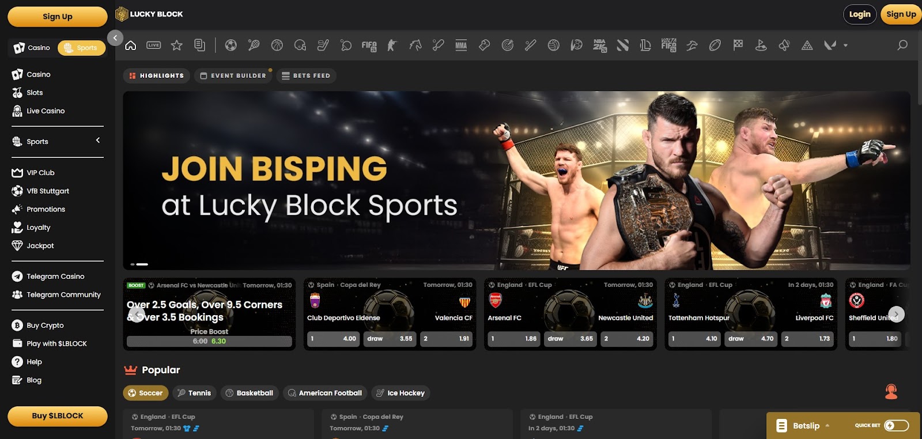The image size is (922, 439).
Task: Filter Popular by Ice Hockey
Action: [400, 393]
